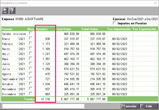This screenshot has height=110, width=159.
Task: Select the Total Haber column header
Action: coord(90,29)
